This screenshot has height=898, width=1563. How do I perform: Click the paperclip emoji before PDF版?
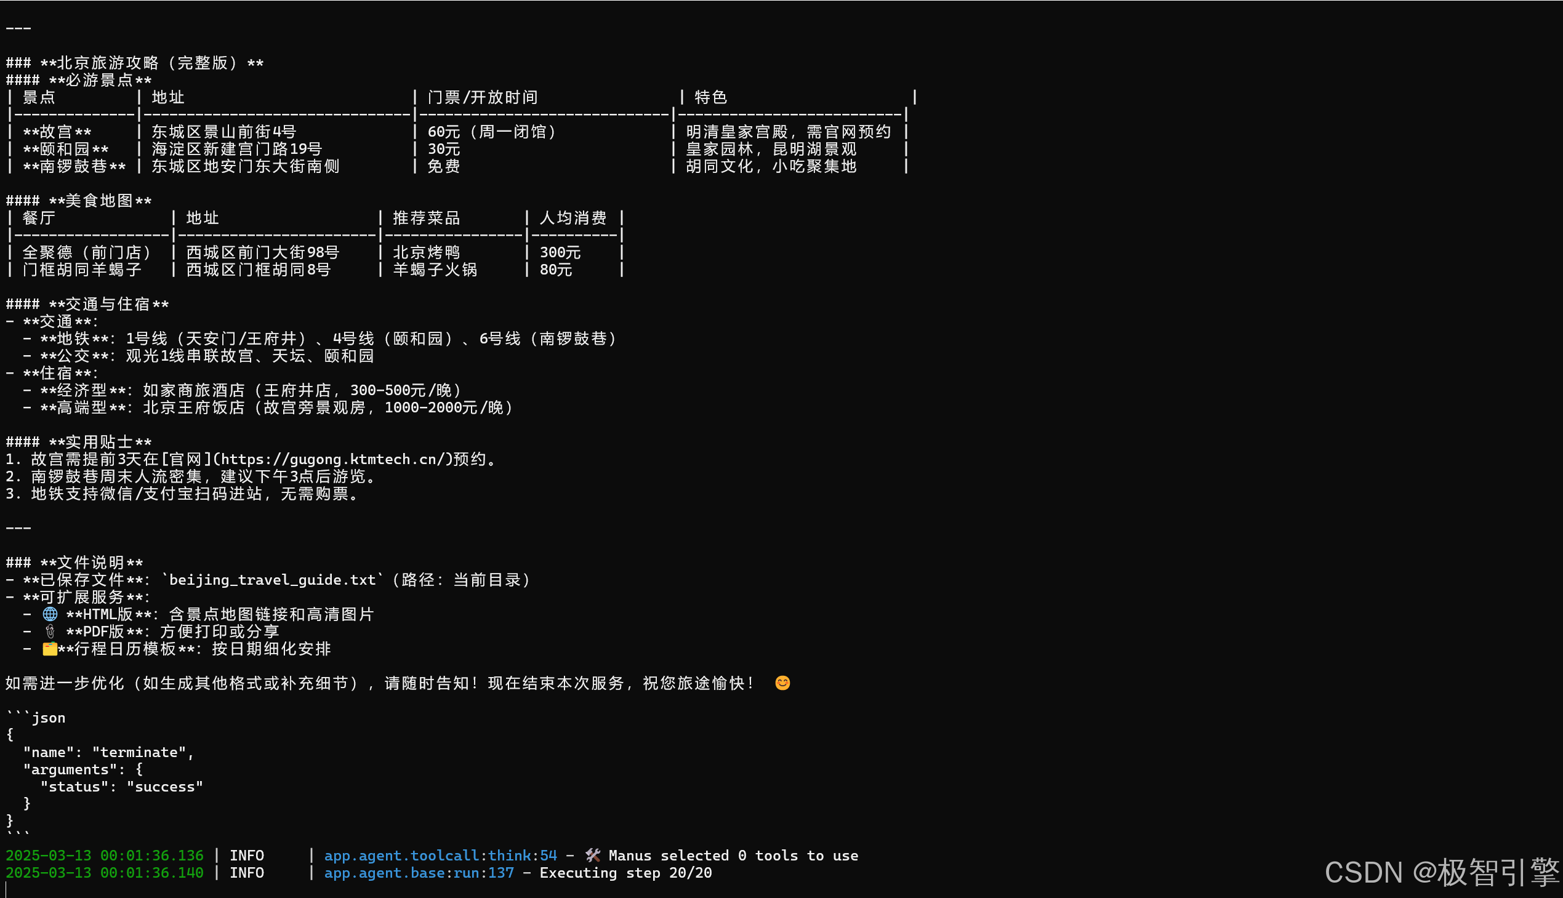[x=50, y=631]
